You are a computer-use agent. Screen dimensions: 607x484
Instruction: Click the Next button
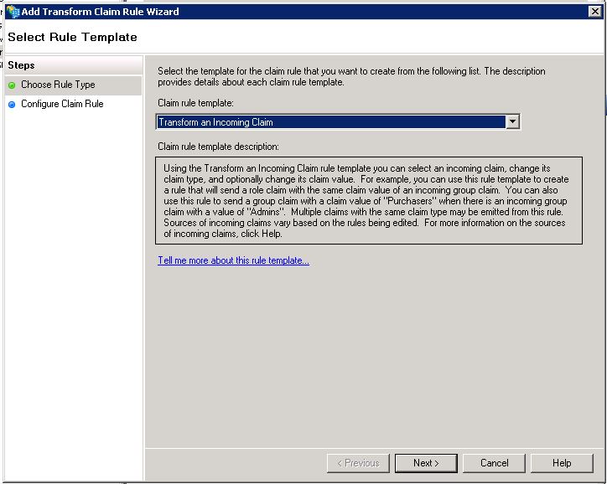pyautogui.click(x=426, y=463)
